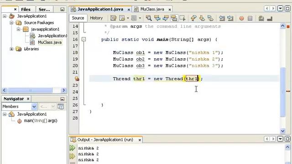292x164 pixels.
Task: Select MuClass.java in project tree
Action: 50,42
